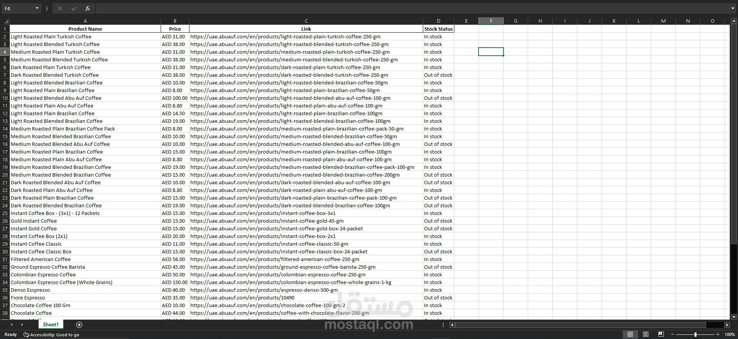
Task: Click the Ready status indicator
Action: 10,335
